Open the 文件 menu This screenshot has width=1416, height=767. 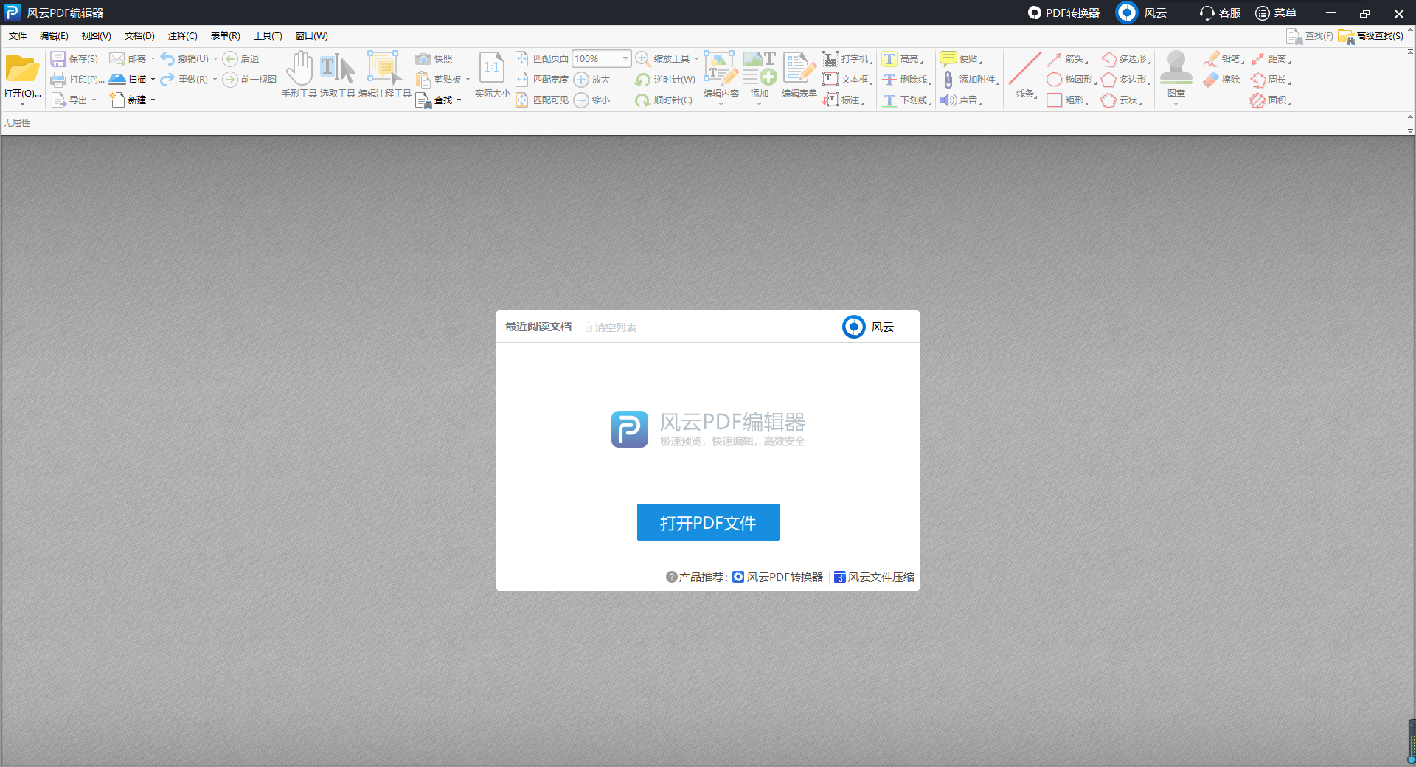(x=18, y=35)
